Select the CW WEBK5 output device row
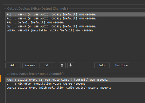The image size is (145, 103). pyautogui.click(x=75, y=27)
